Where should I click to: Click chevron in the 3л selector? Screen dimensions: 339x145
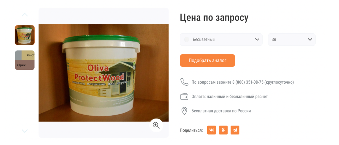pos(310,40)
